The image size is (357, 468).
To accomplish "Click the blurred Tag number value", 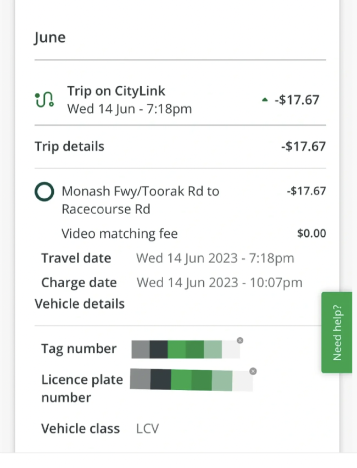I will [186, 349].
